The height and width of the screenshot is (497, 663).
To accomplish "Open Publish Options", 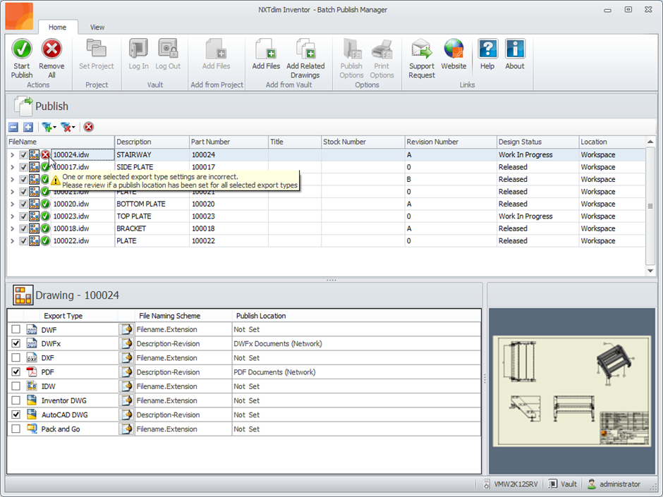I will 351,49.
